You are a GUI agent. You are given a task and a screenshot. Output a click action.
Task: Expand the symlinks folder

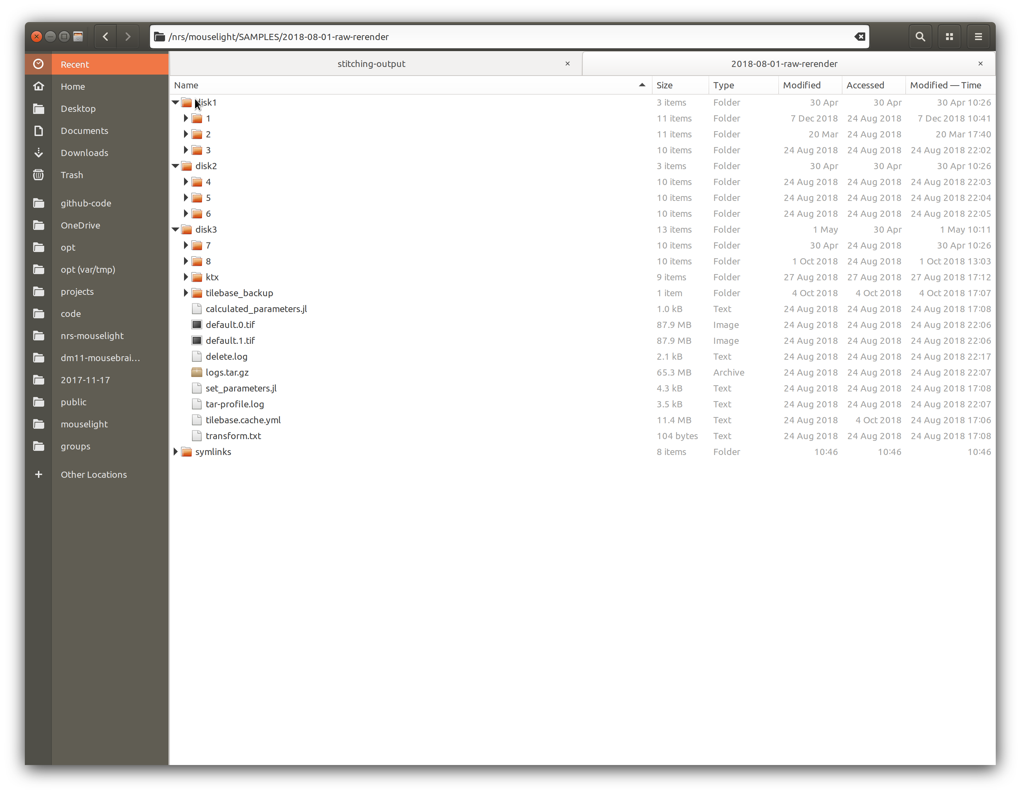click(x=175, y=452)
